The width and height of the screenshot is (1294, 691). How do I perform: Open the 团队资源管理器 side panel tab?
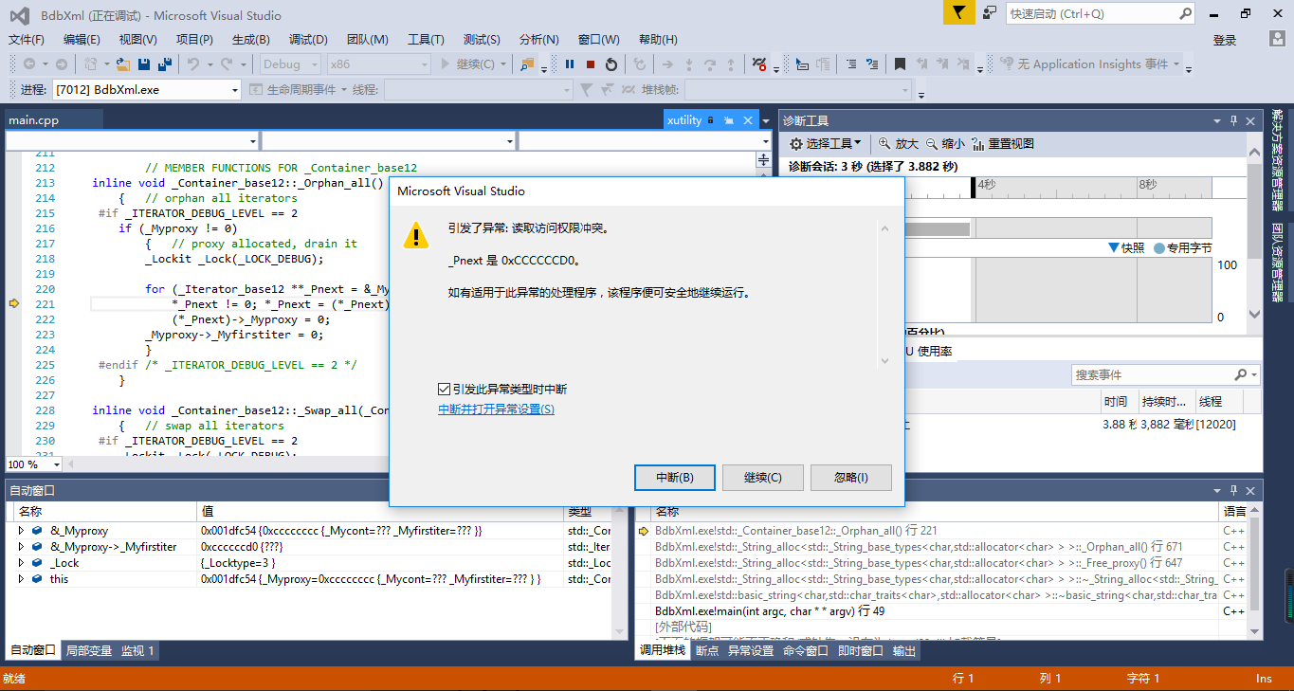[x=1278, y=263]
